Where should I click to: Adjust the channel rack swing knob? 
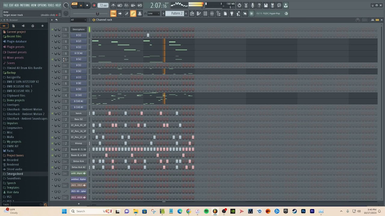[358, 20]
